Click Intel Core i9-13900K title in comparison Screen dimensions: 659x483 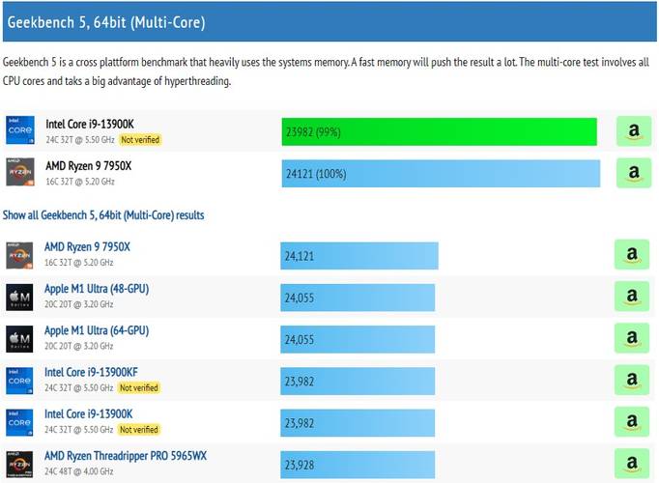tap(90, 124)
